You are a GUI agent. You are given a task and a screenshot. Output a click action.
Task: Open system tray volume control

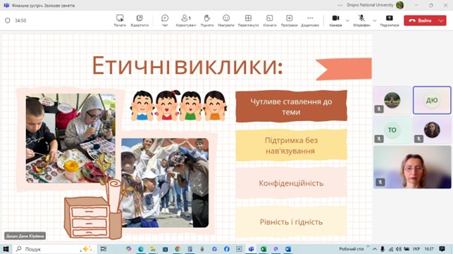click(399, 249)
